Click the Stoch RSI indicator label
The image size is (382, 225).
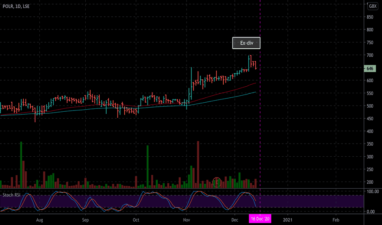(11, 195)
